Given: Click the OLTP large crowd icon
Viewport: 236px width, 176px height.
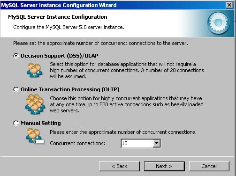Looking at the screenshot, I should 35,104.
